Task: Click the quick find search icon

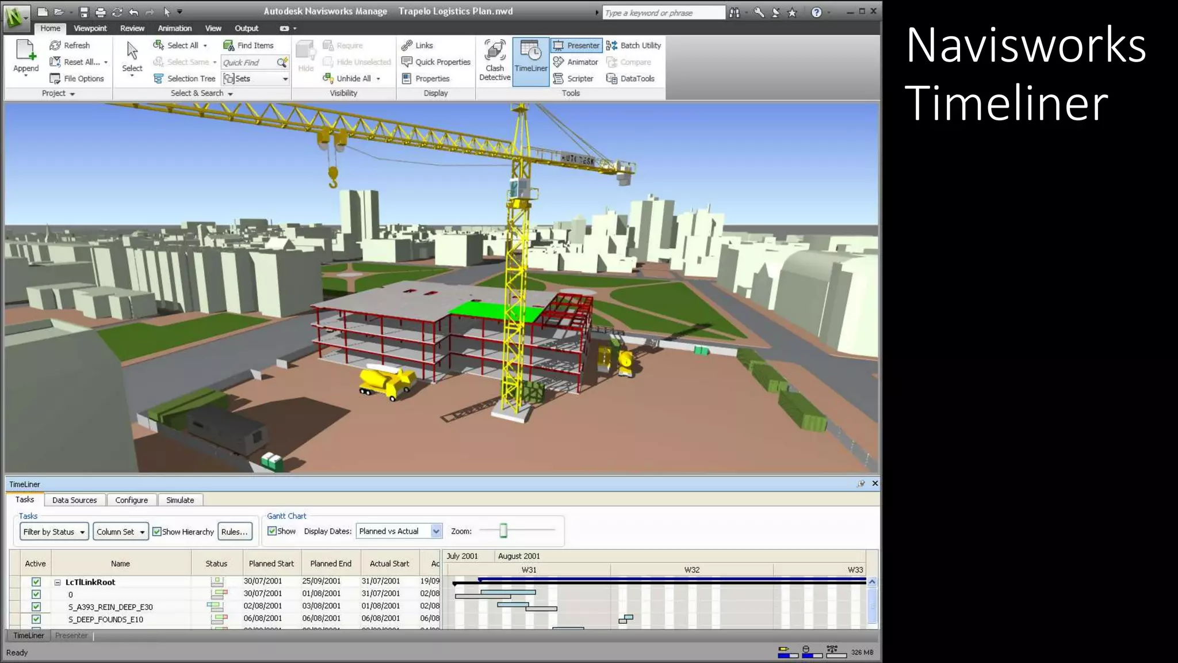Action: point(282,62)
